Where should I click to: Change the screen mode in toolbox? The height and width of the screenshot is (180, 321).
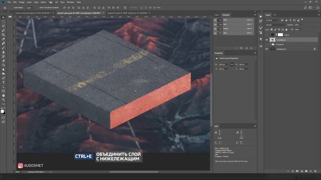(3, 122)
